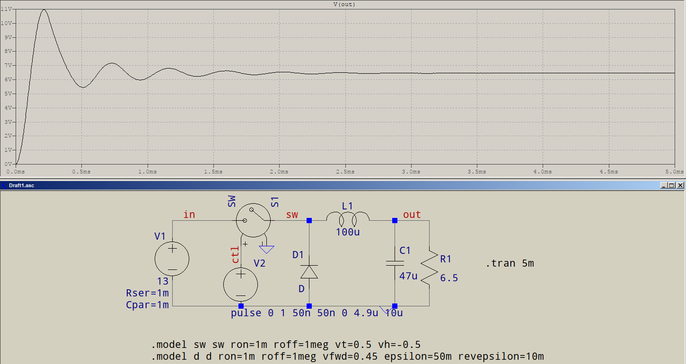Click the Rser=1m parameter text
This screenshot has width=686, height=364.
[147, 293]
